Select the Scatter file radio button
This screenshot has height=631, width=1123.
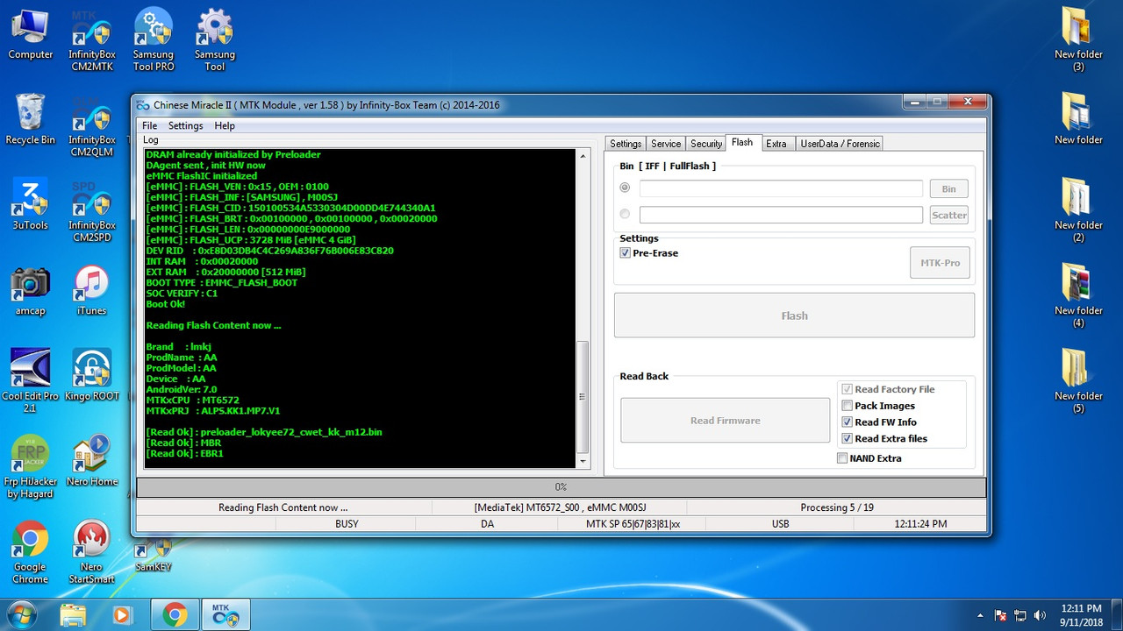pos(625,214)
